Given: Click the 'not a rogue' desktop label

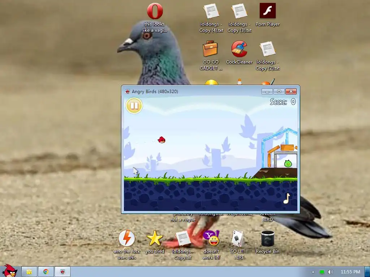Looking at the screenshot, I should click(x=183, y=220).
